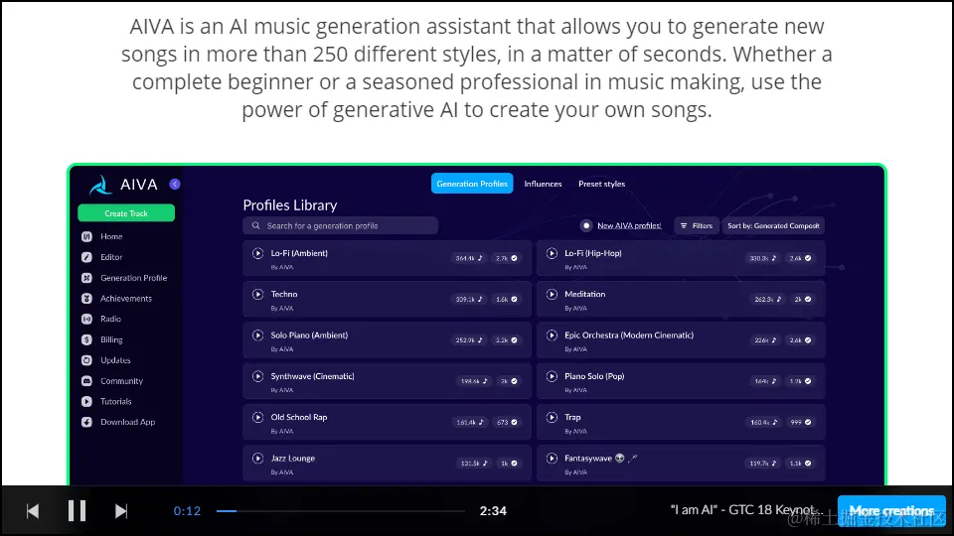Screen dimensions: 954x536
Task: Skip to the next track
Action: click(x=121, y=511)
